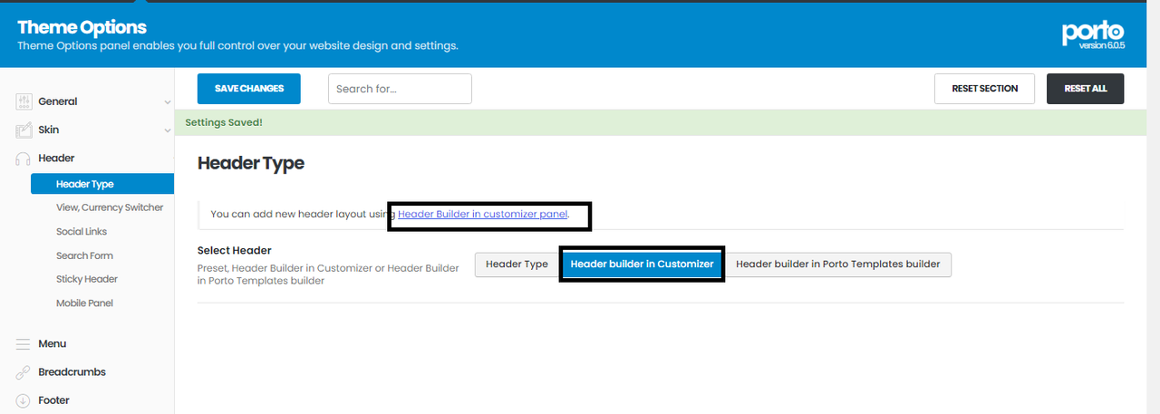Expand the General section chevron
1160x414 pixels.
167,102
